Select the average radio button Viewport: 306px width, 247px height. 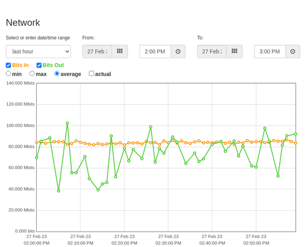point(57,74)
